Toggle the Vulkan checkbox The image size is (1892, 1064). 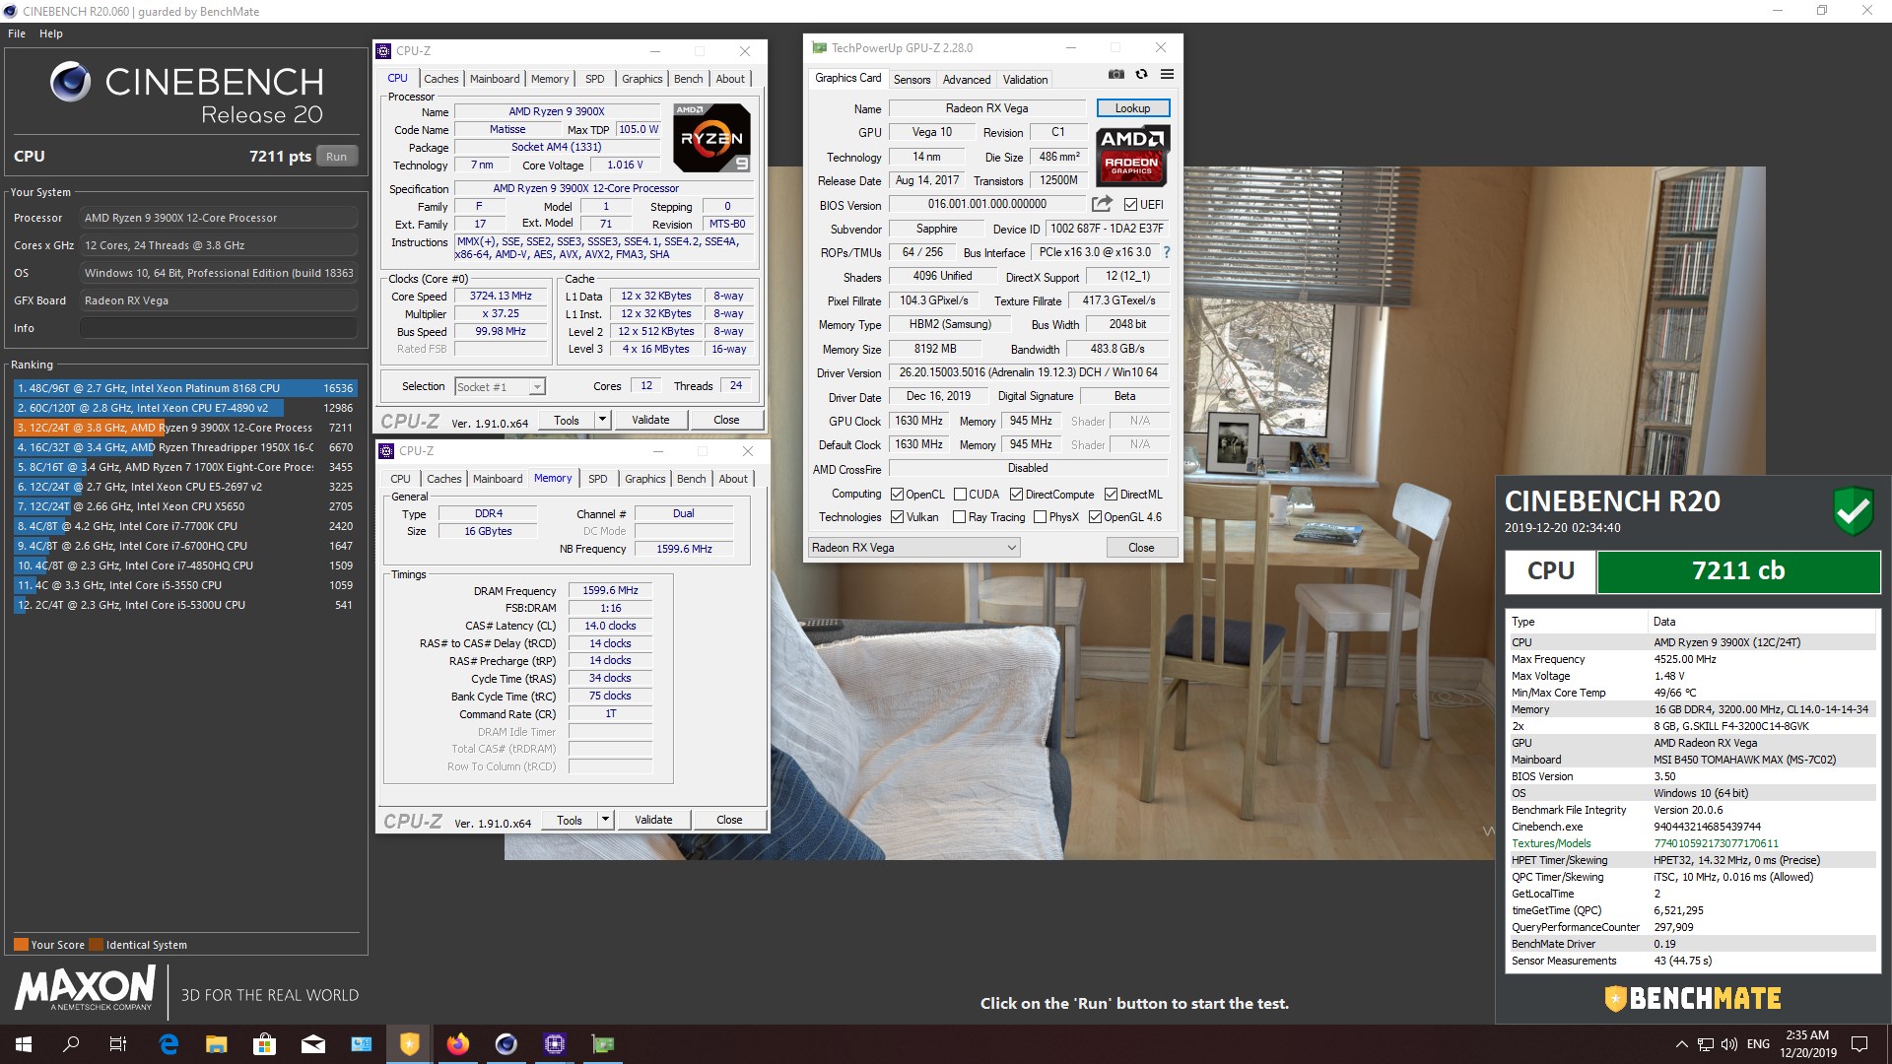click(897, 517)
